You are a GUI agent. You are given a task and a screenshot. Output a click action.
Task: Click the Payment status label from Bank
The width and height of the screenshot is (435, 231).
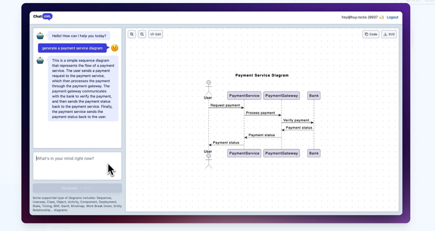click(299, 128)
